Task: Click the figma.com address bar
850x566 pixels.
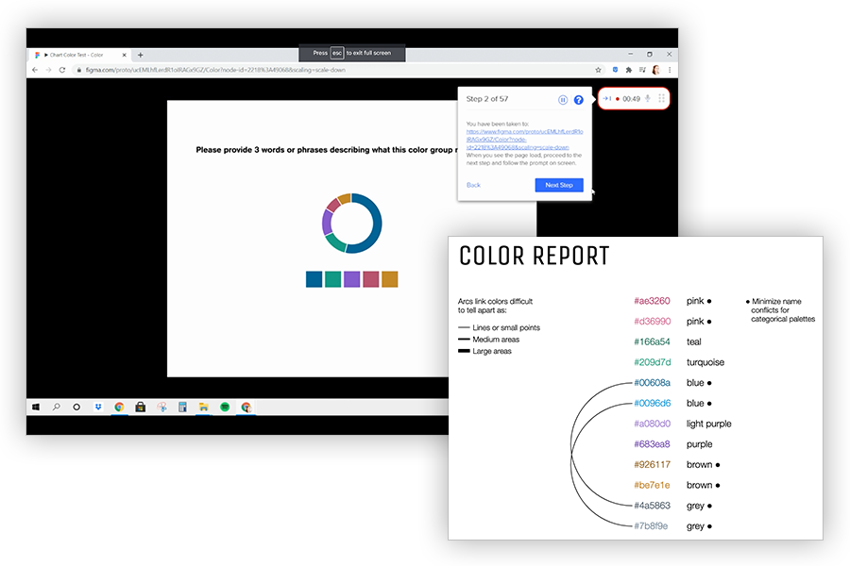Action: pos(331,70)
